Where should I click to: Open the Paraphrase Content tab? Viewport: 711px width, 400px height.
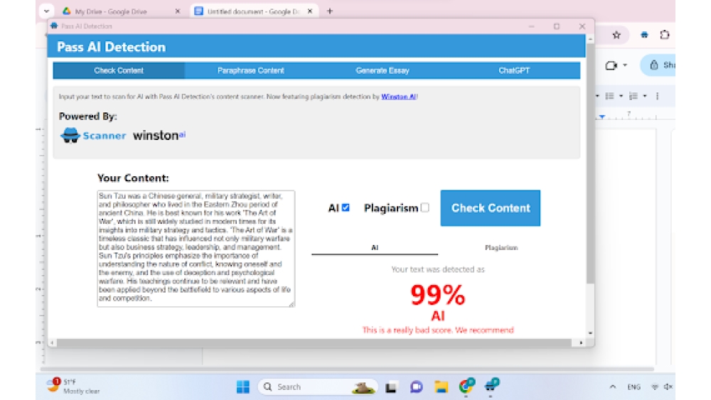[250, 70]
